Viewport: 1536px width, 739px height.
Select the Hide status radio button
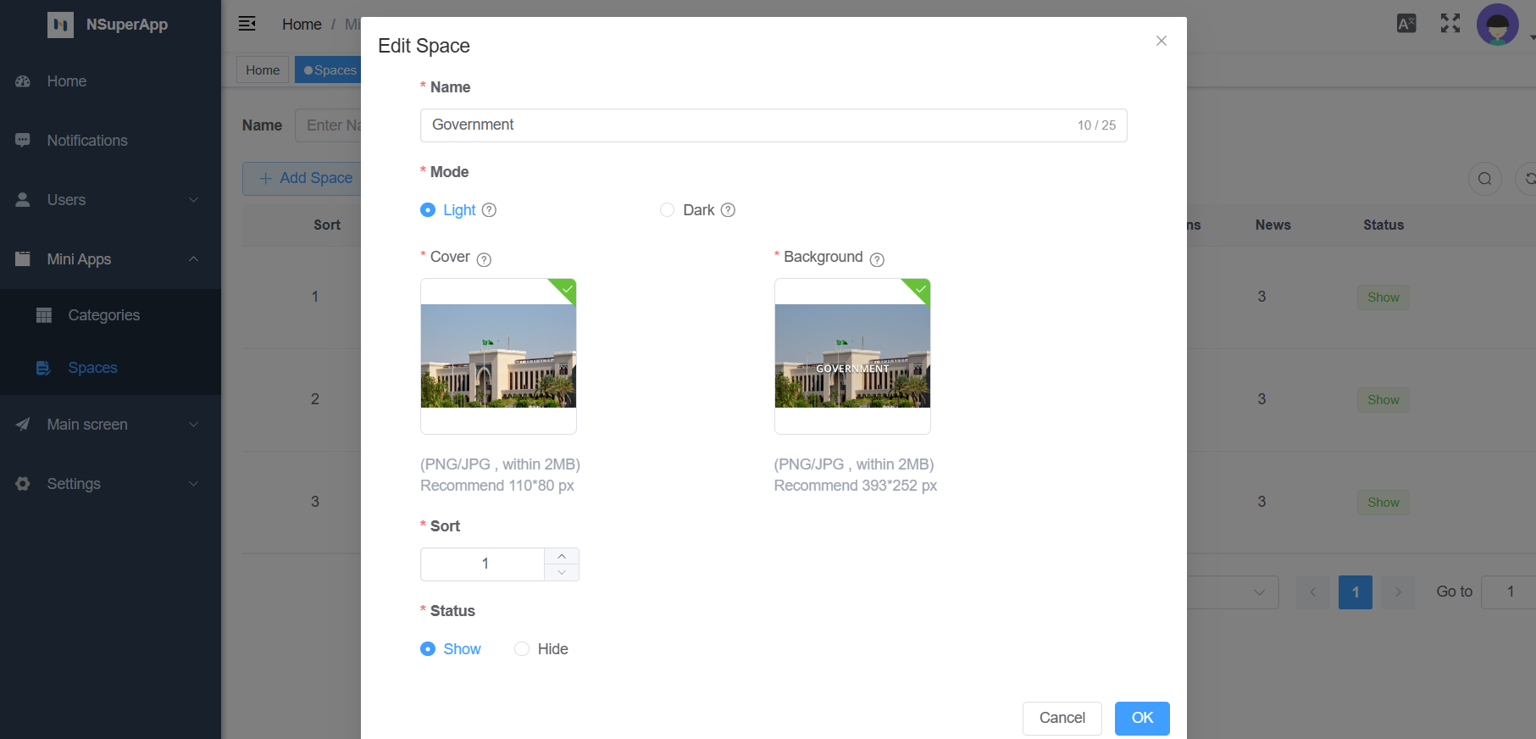click(x=522, y=649)
